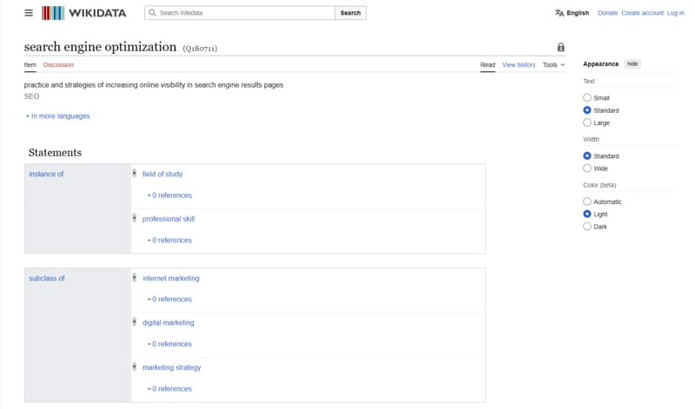Open the View history tab
This screenshot has height=409, width=695.
point(519,65)
